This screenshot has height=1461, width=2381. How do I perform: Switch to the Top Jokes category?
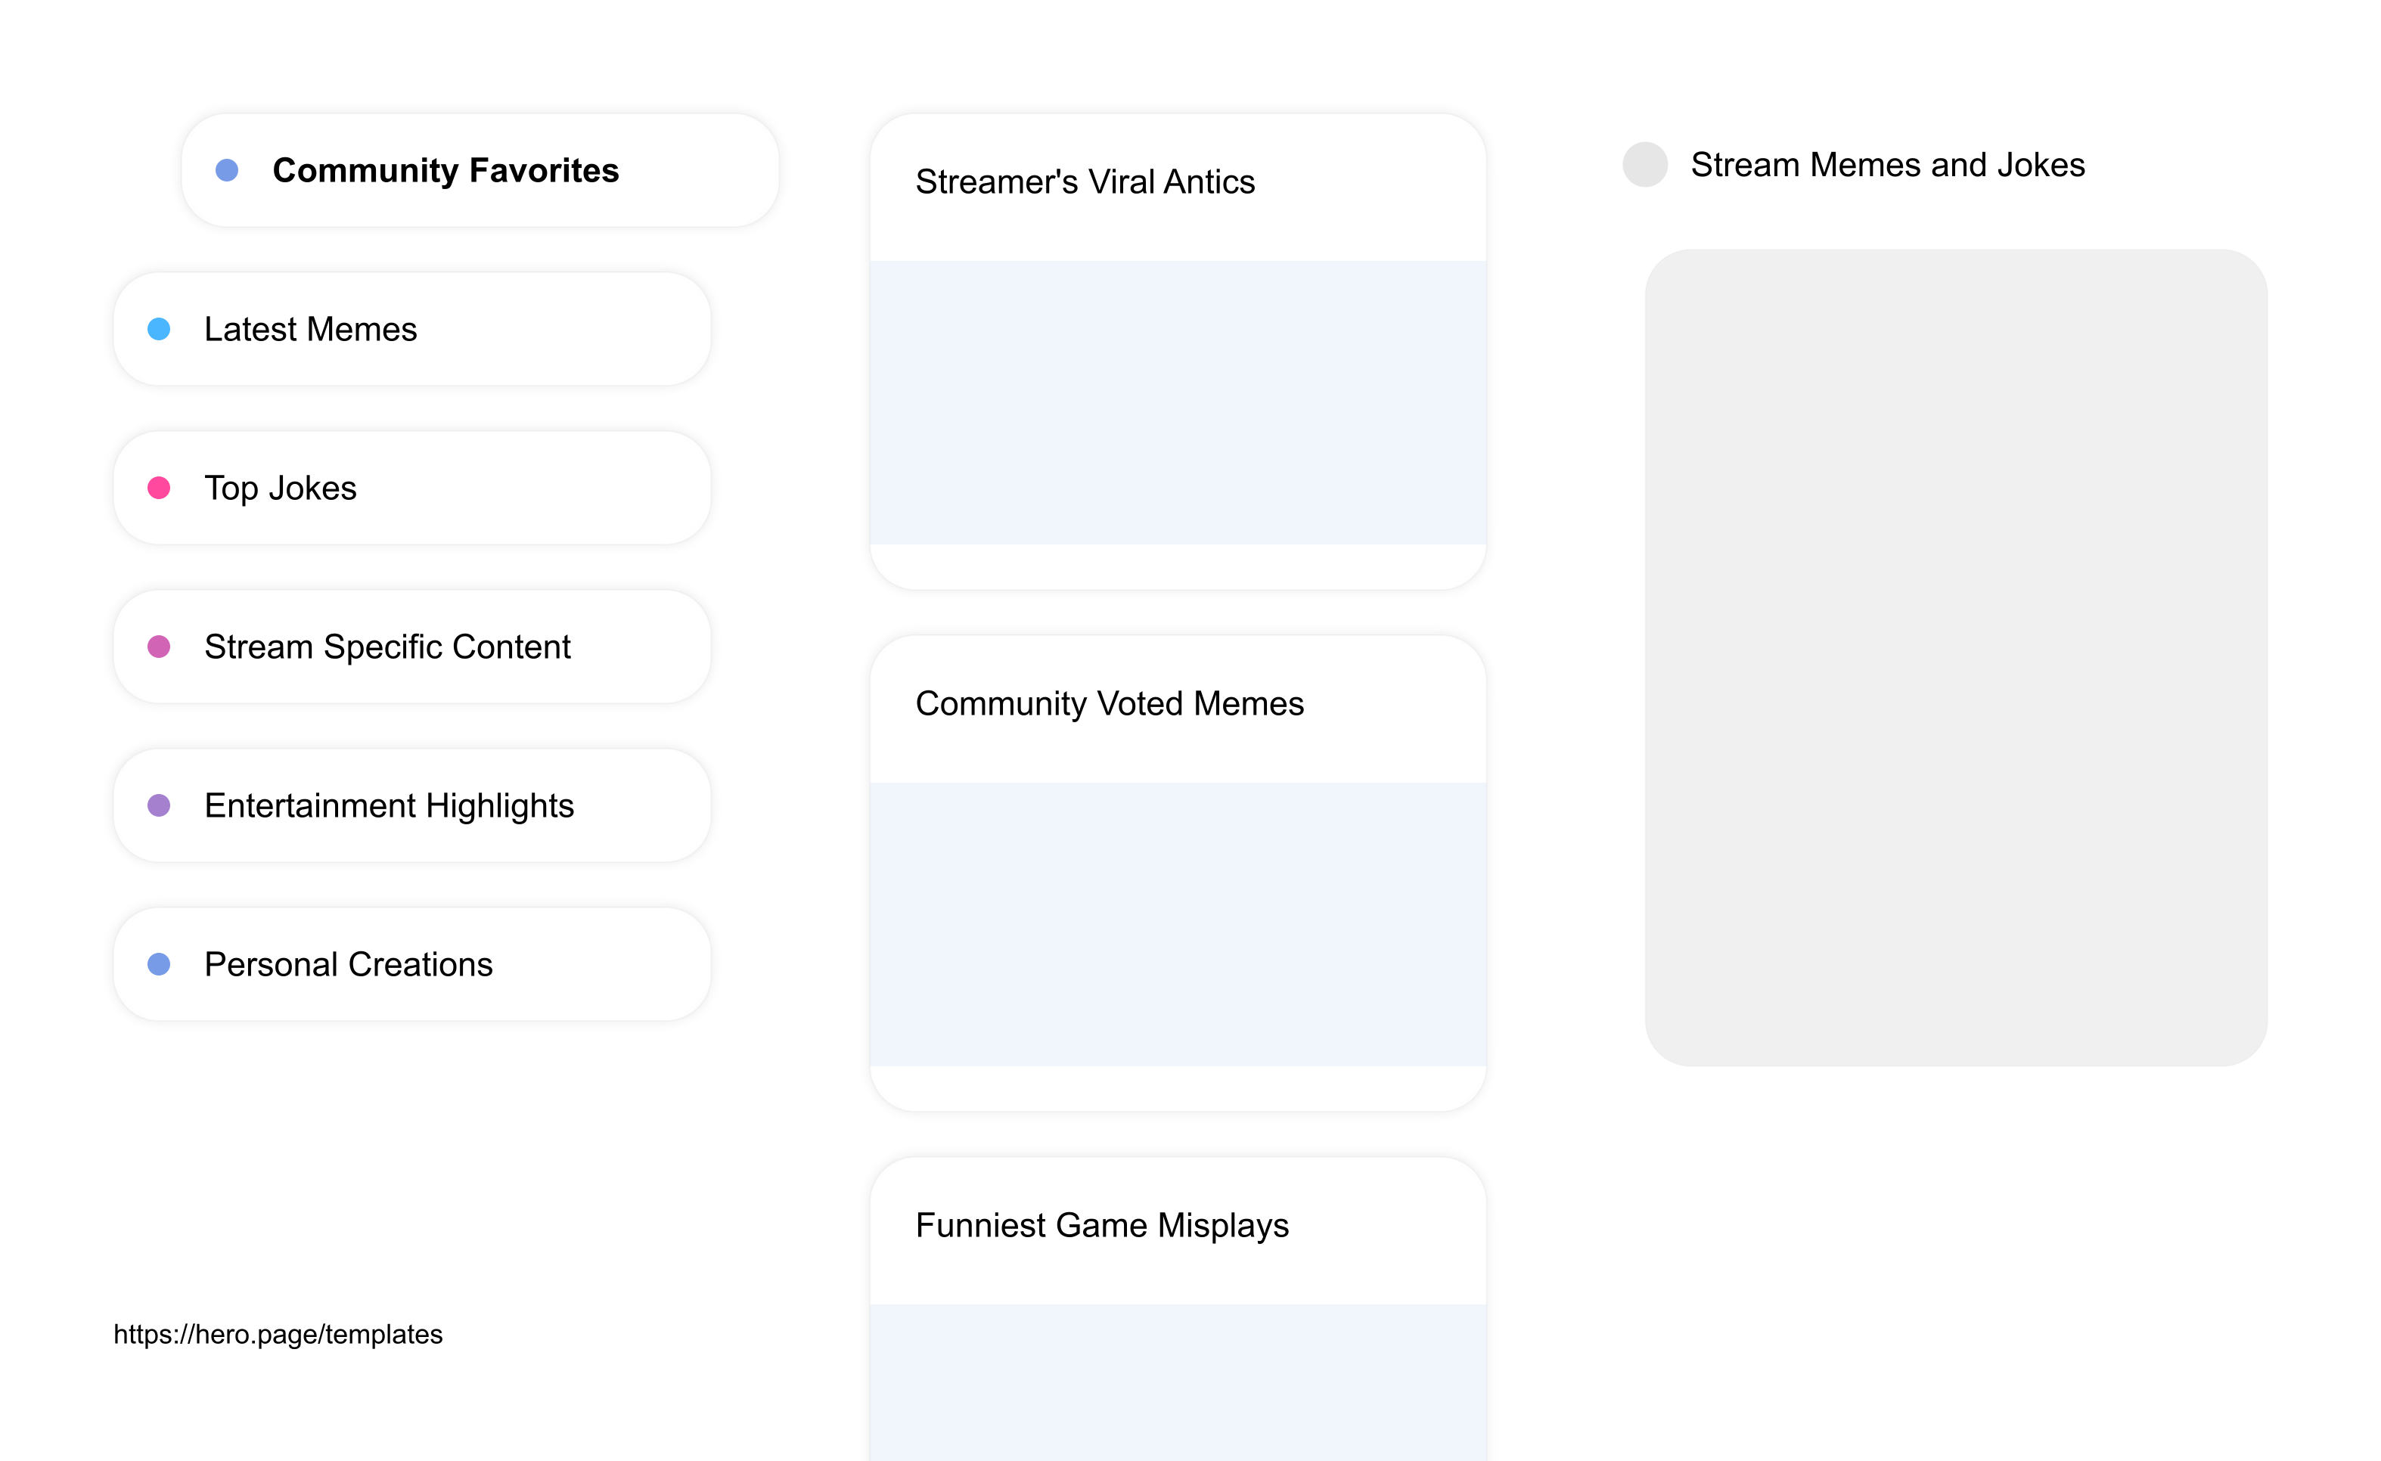point(413,488)
